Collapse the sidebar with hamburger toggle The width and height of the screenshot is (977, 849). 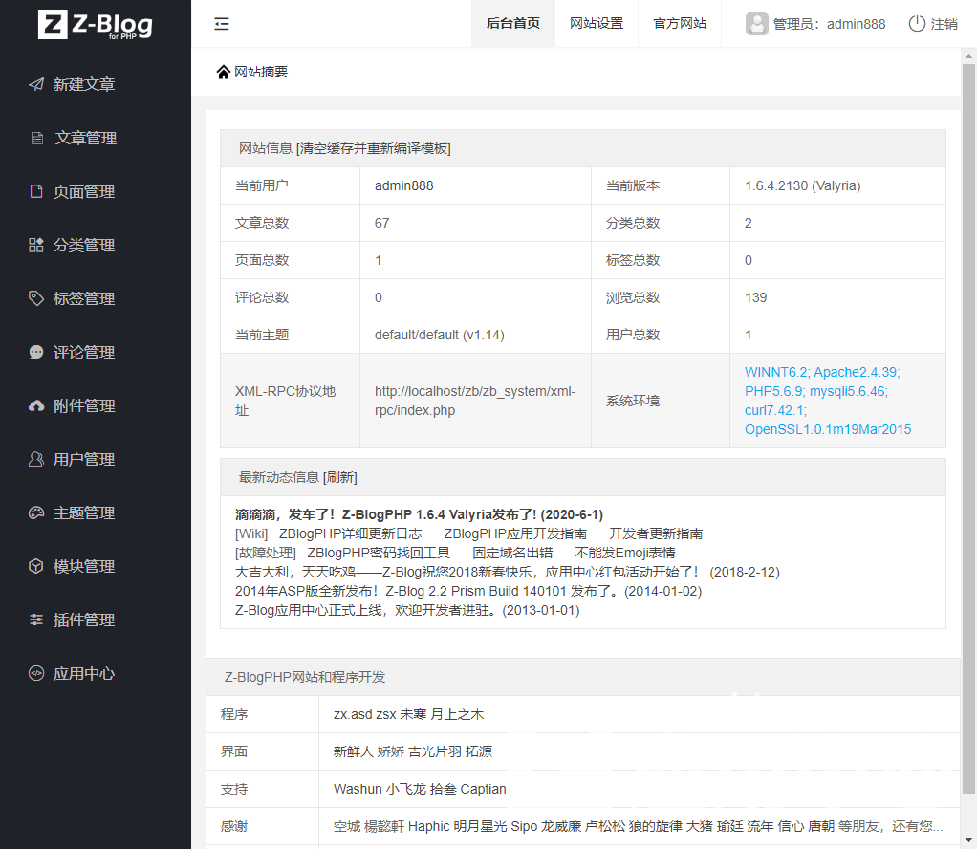pos(222,24)
